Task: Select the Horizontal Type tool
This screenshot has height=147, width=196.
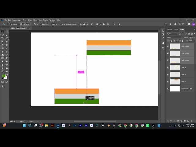Action: tap(2, 65)
